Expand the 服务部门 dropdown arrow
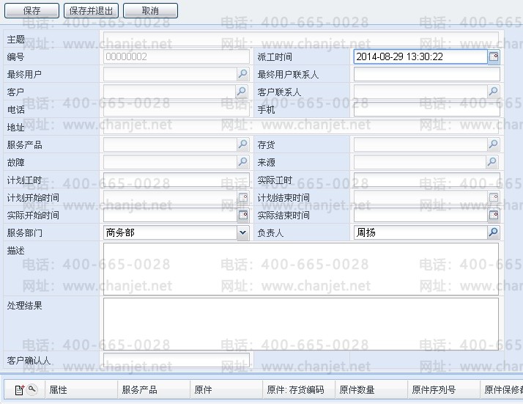 [243, 232]
